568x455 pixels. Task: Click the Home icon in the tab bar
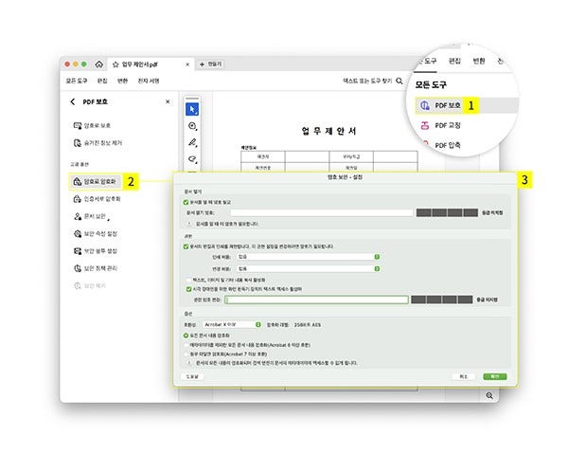pyautogui.click(x=98, y=64)
